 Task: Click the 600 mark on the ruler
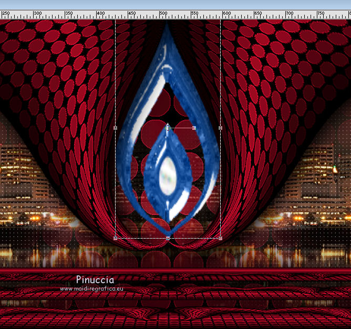[226, 13]
